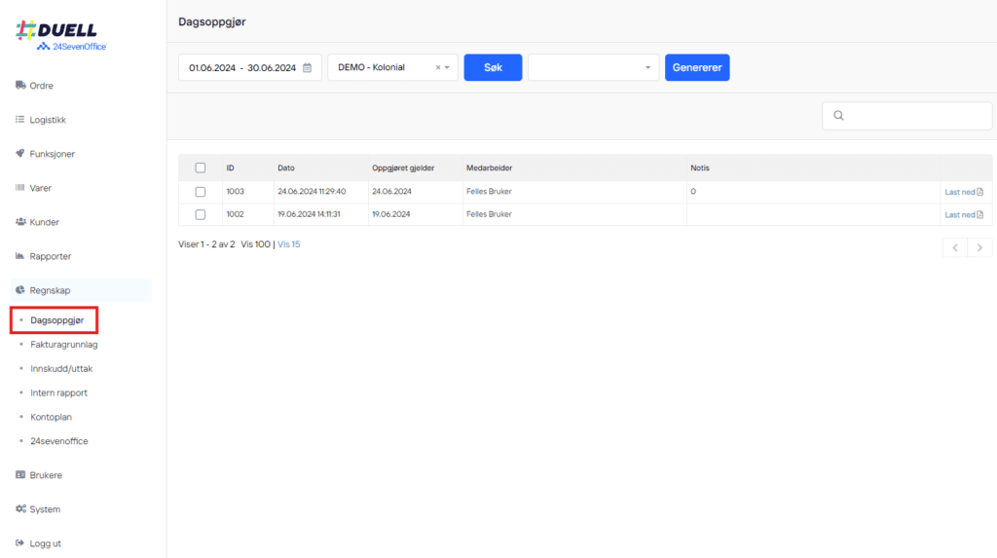
Task: Click the Kunder people icon
Action: pyautogui.click(x=20, y=222)
